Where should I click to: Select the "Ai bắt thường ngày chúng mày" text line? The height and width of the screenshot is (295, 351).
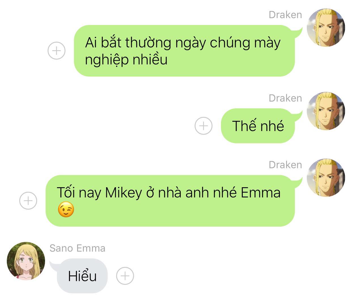(x=183, y=43)
